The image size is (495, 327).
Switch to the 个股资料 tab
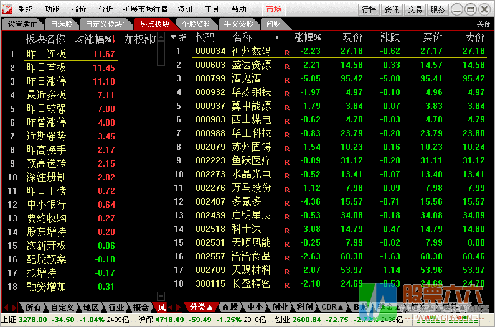(x=196, y=24)
